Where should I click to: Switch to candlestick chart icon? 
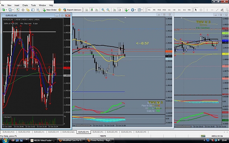tap(92, 10)
